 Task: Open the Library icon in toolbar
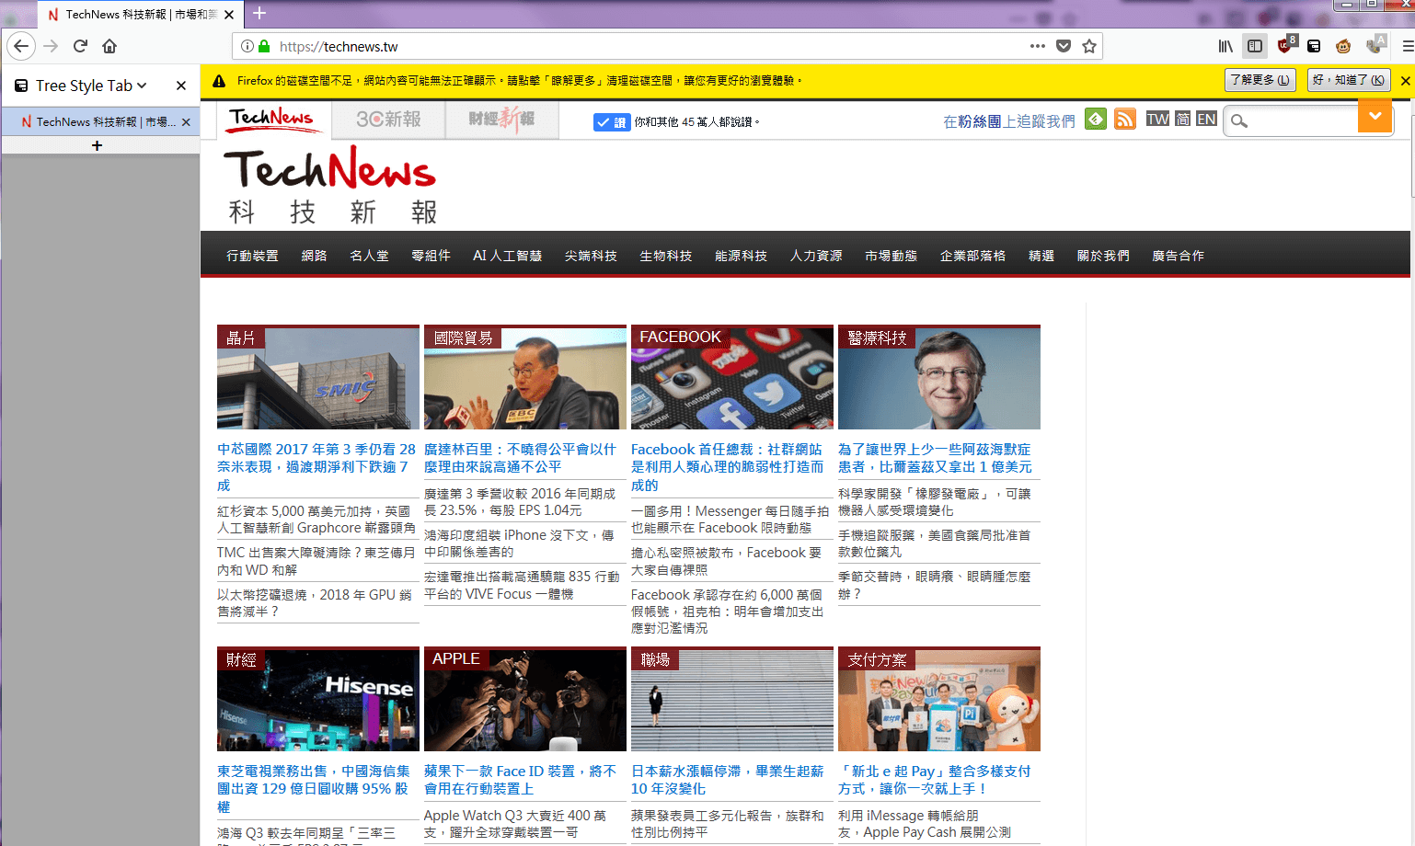point(1225,46)
